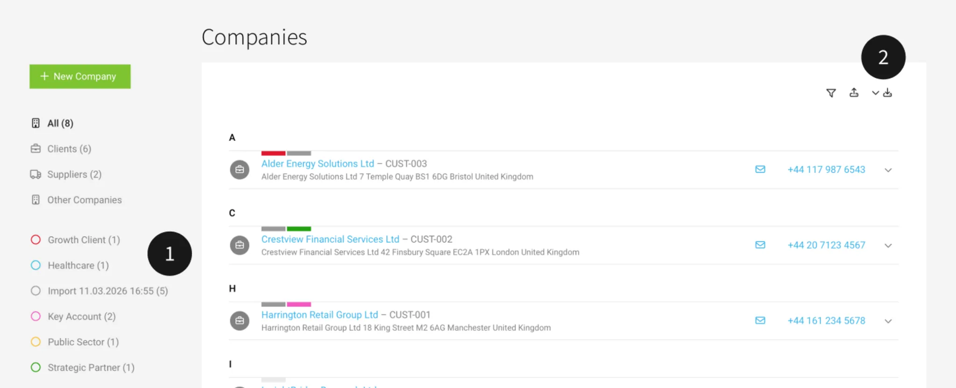Click the New Company button
The width and height of the screenshot is (956, 388).
(x=80, y=77)
